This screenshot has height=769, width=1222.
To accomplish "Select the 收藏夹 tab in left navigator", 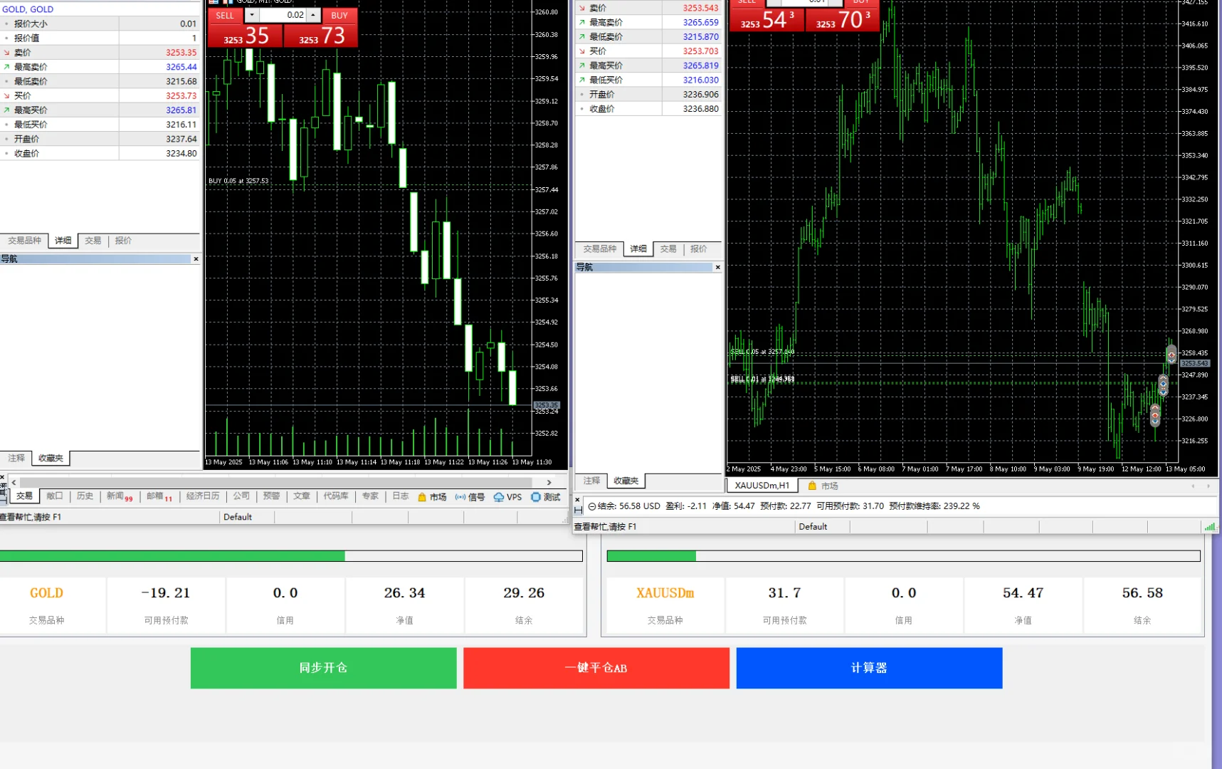I will click(51, 458).
